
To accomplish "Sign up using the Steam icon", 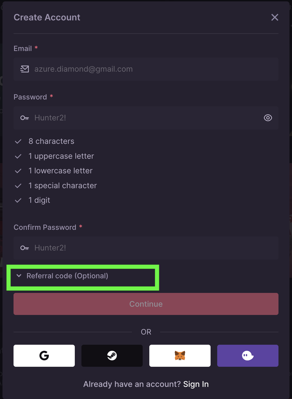I will click(112, 355).
